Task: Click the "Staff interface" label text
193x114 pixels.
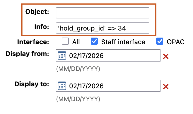Action: [x=123, y=42]
